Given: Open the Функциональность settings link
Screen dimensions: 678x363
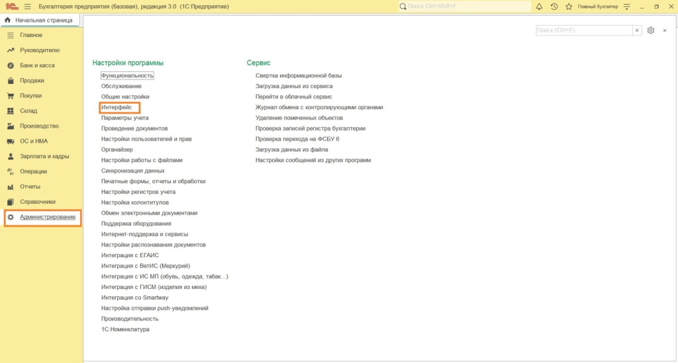Looking at the screenshot, I should click(x=127, y=75).
